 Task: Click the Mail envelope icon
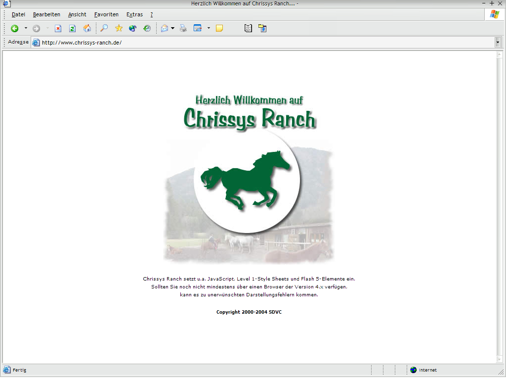pos(165,28)
